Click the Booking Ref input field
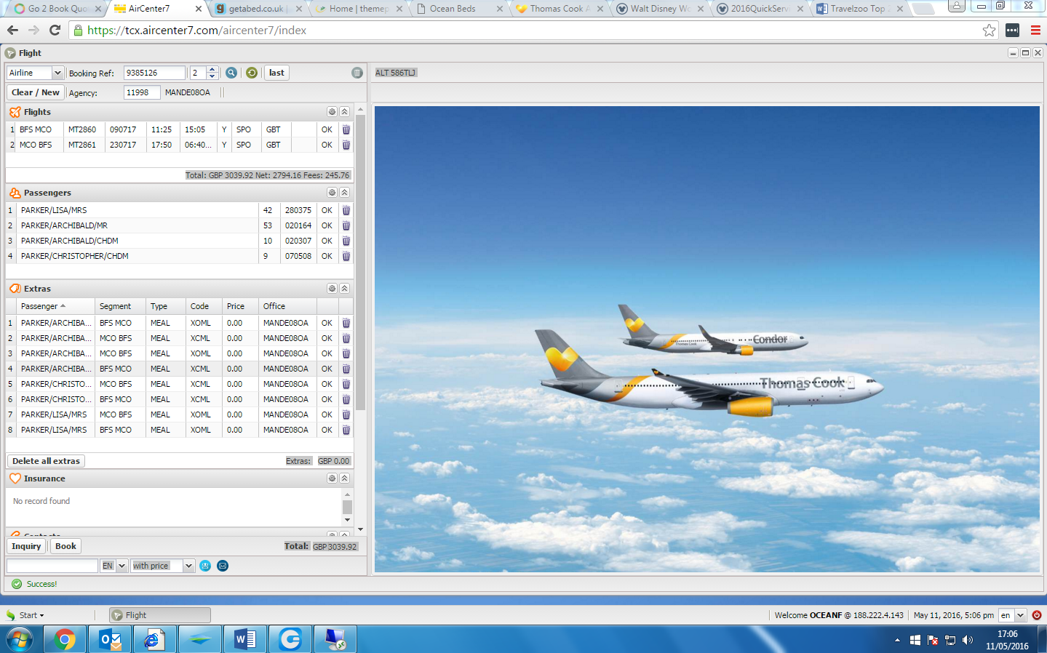The width and height of the screenshot is (1047, 653). click(x=154, y=73)
